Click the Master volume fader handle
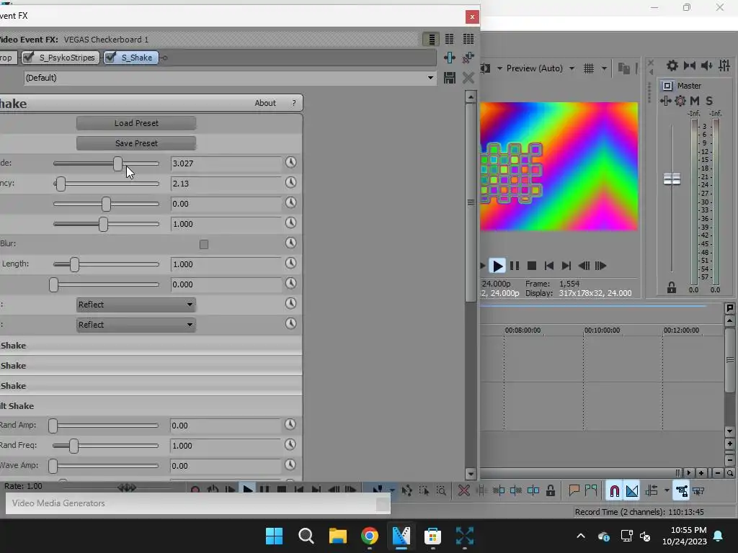738x553 pixels. 672,179
